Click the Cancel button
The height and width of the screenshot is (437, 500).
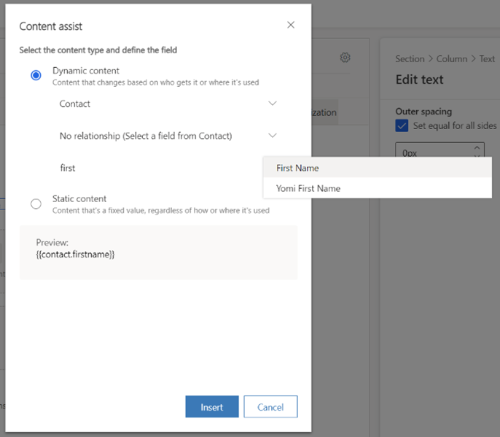270,406
